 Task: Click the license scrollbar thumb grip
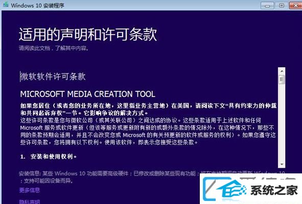pyautogui.click(x=282, y=80)
